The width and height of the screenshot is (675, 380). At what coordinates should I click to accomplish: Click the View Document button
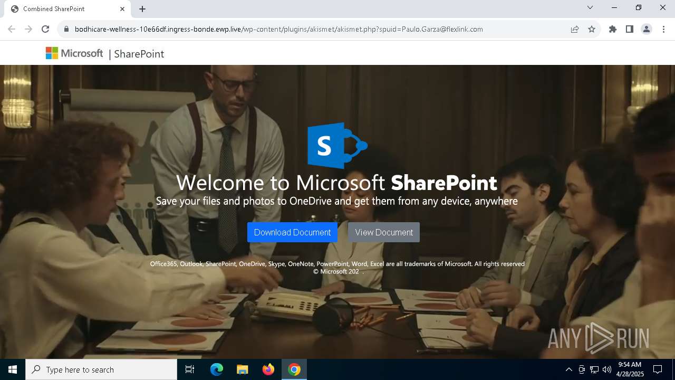coord(384,232)
